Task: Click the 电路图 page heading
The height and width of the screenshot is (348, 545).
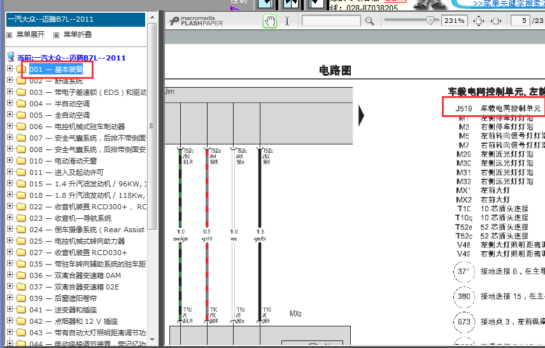Action: tap(335, 71)
